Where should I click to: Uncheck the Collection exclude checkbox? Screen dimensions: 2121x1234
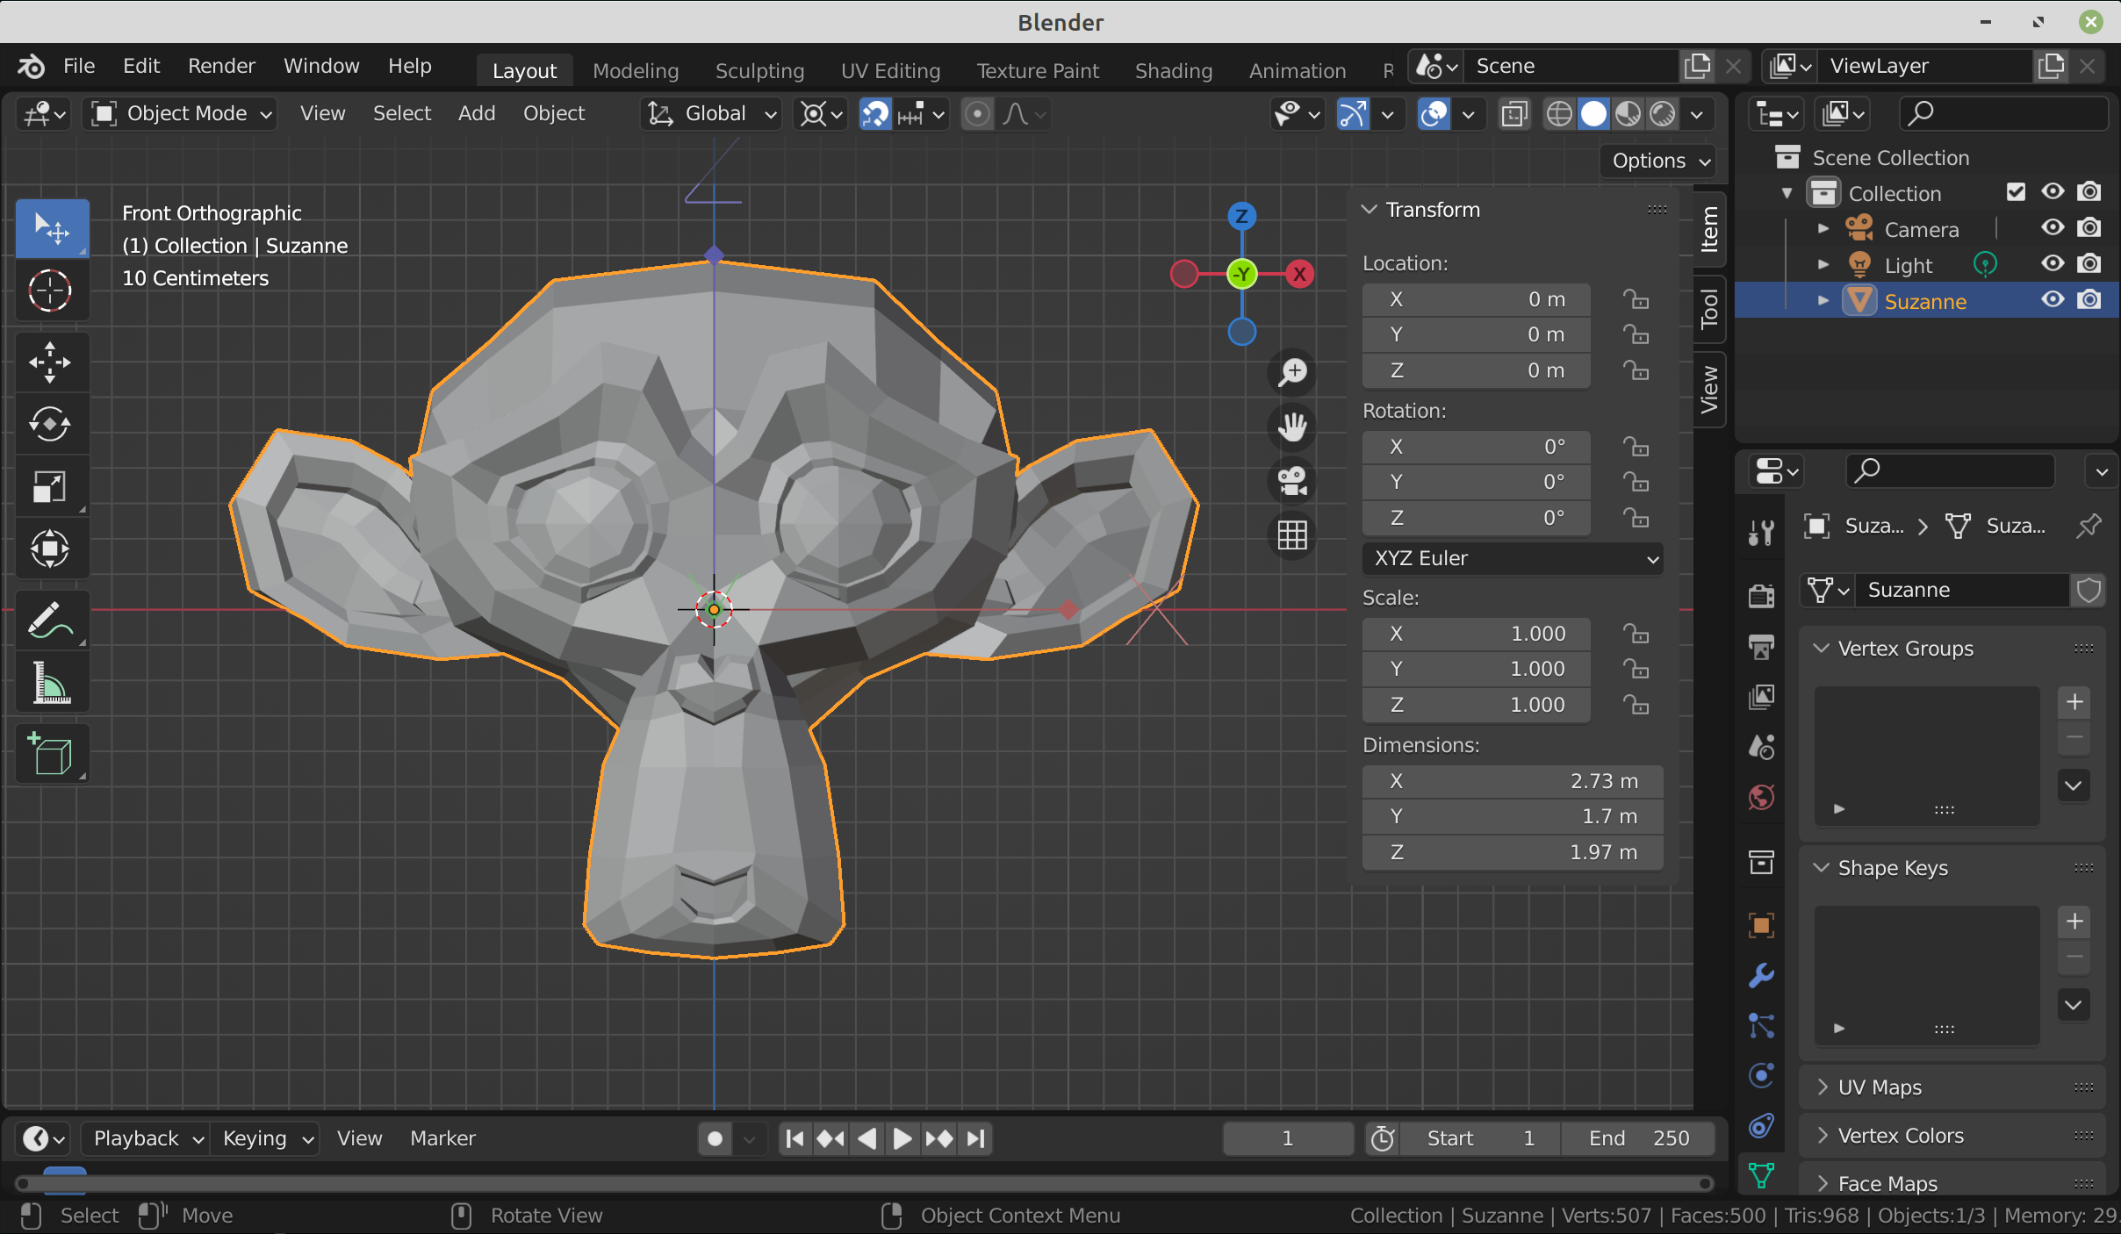pyautogui.click(x=2017, y=192)
